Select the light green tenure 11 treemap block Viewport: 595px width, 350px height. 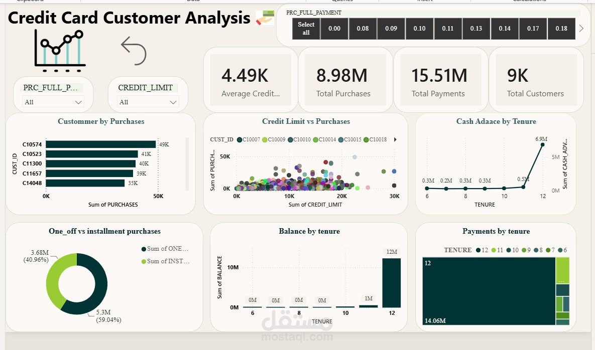click(562, 270)
